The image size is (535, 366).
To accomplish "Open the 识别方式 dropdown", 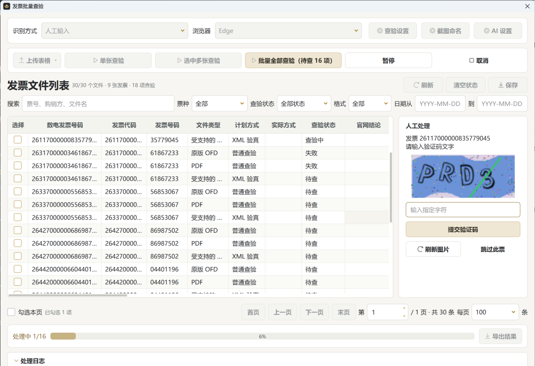I will [x=114, y=31].
